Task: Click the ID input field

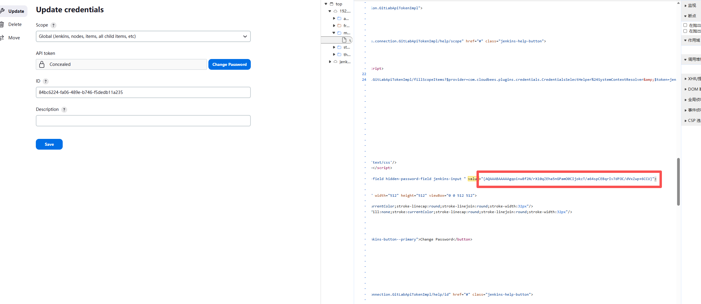Action: (x=143, y=92)
